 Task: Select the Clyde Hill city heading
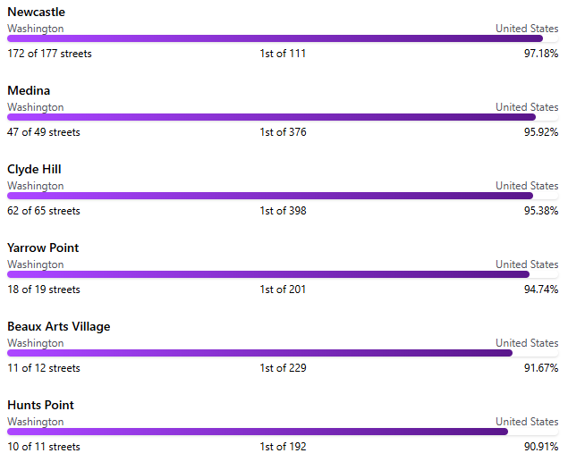tap(34, 169)
